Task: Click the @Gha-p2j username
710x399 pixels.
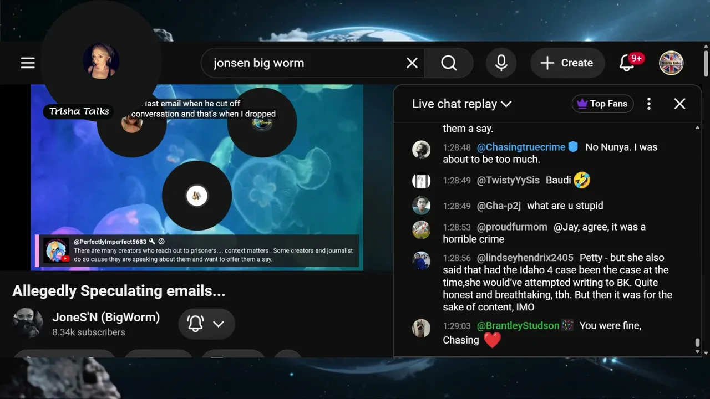Action: click(x=499, y=206)
